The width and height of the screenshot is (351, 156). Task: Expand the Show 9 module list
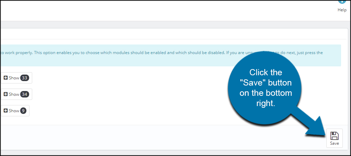click(x=14, y=111)
